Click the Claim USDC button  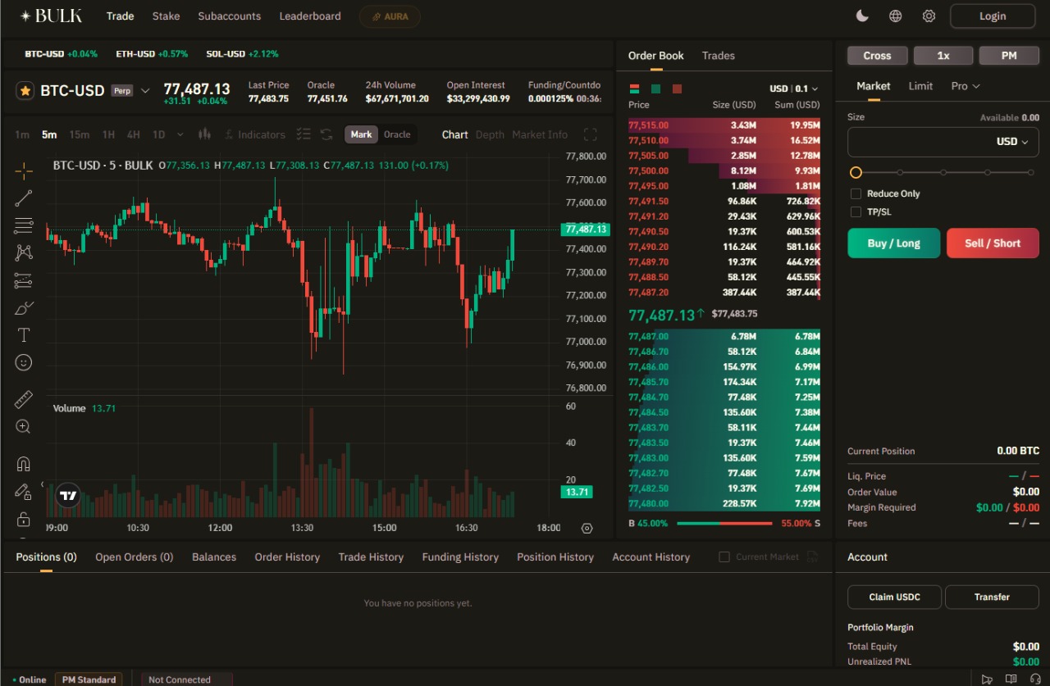pos(894,597)
